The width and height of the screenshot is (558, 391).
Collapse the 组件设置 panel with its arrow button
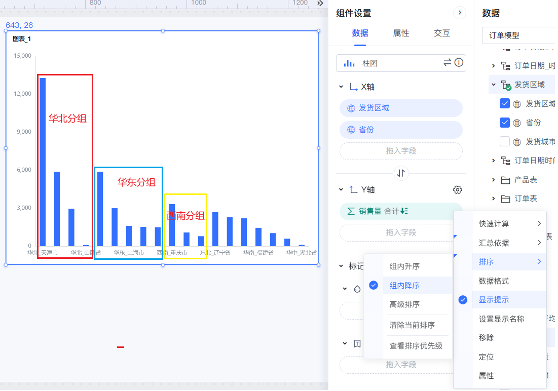459,13
